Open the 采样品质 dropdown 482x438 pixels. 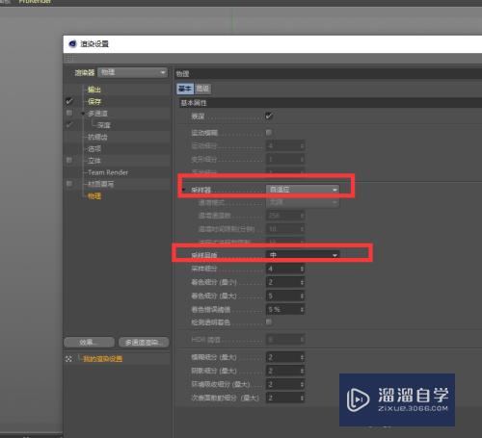tap(303, 255)
